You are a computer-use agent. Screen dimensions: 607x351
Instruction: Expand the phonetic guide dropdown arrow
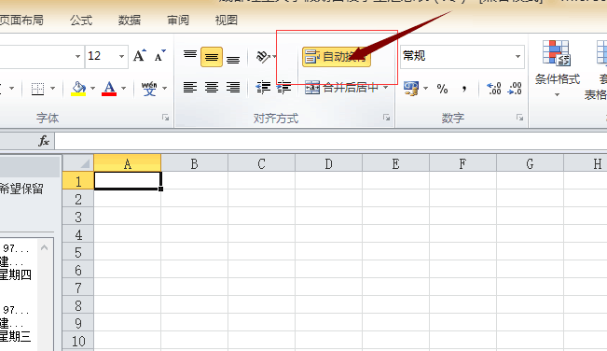point(164,89)
